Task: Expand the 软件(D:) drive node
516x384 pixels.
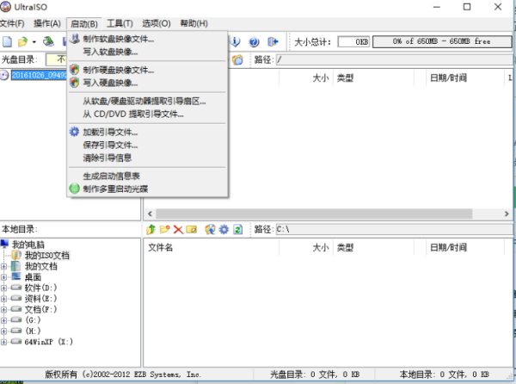Action: [3, 288]
